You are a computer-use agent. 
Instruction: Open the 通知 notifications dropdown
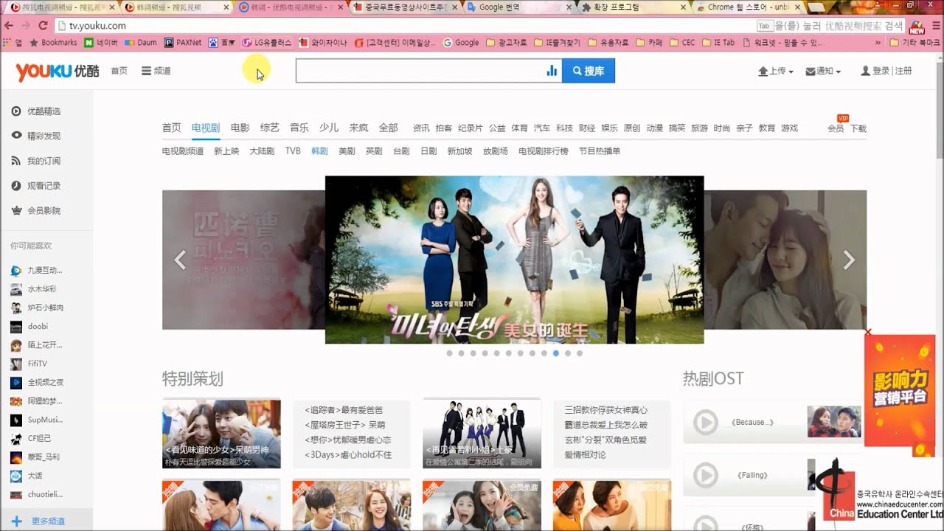(823, 72)
